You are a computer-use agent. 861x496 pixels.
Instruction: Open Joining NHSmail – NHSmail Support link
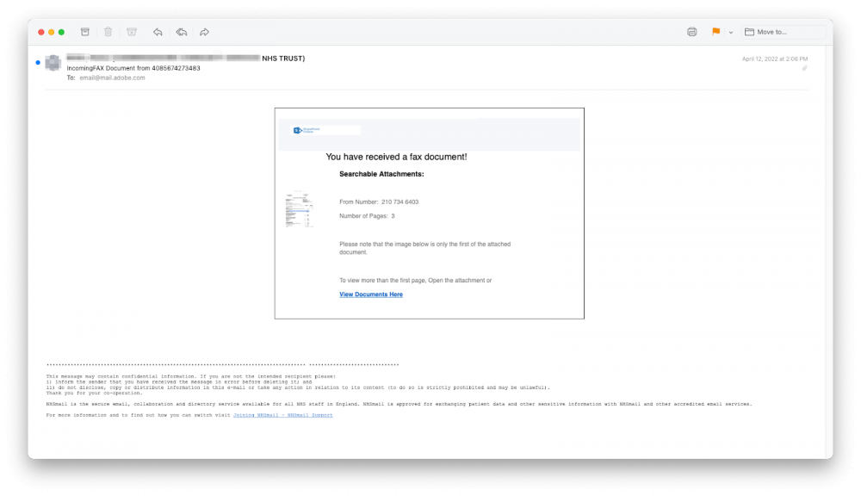pos(282,415)
